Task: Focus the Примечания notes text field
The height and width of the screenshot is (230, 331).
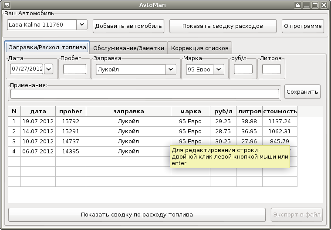Action: click(145, 94)
